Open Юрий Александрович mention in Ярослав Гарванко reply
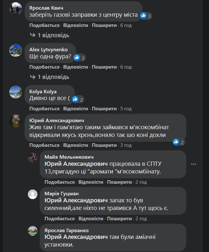This screenshot has width=209, height=252. pyautogui.click(x=76, y=237)
